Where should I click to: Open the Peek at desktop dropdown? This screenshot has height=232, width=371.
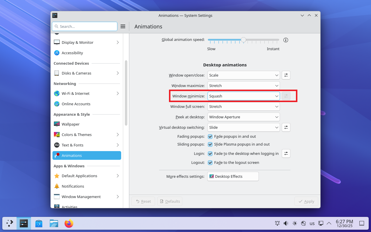pyautogui.click(x=243, y=117)
